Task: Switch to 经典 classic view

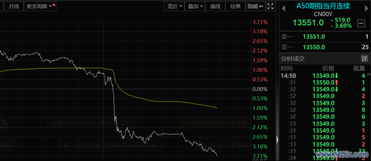Action: click(236, 6)
